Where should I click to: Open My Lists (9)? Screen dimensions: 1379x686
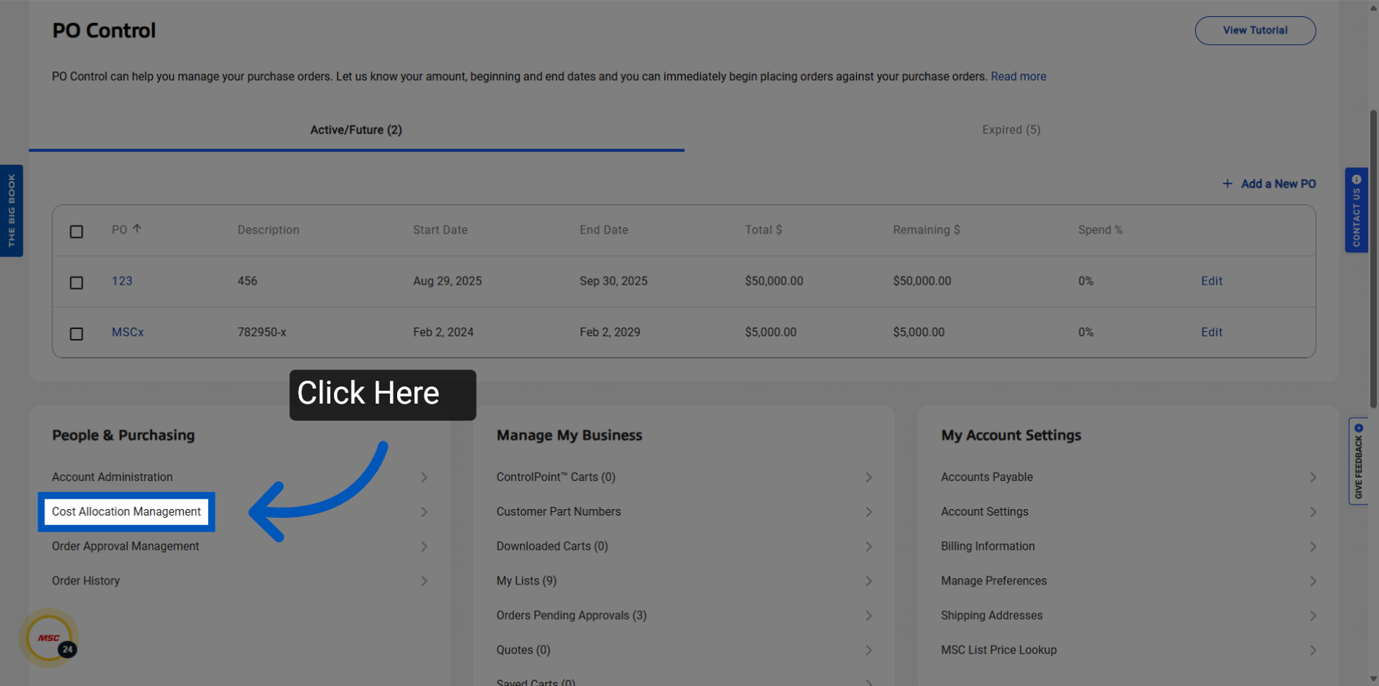tap(527, 581)
